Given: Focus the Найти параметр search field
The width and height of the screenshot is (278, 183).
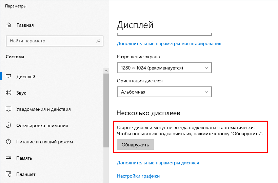Looking at the screenshot, I should (x=51, y=41).
